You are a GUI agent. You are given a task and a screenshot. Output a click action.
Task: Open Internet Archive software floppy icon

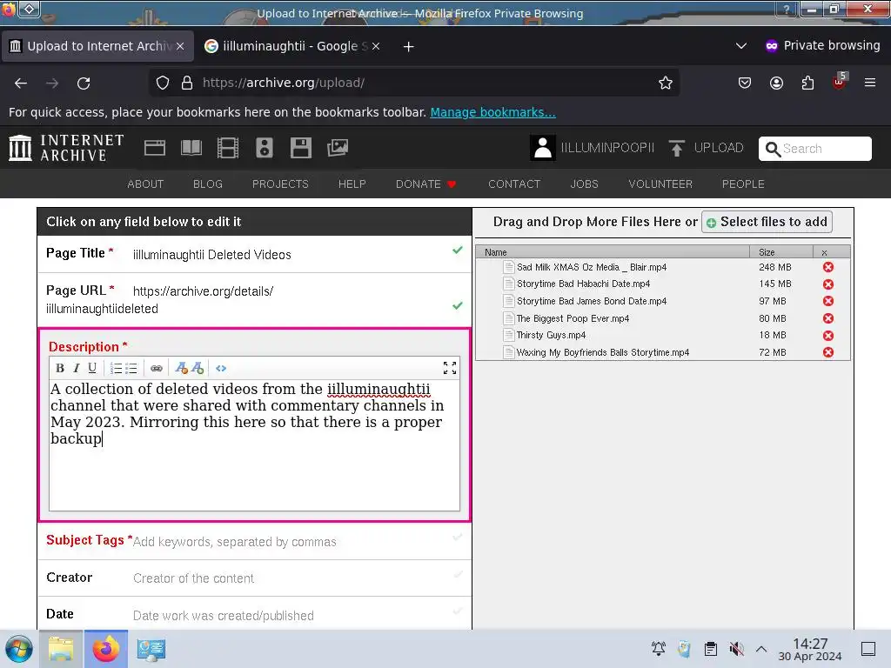coord(300,148)
